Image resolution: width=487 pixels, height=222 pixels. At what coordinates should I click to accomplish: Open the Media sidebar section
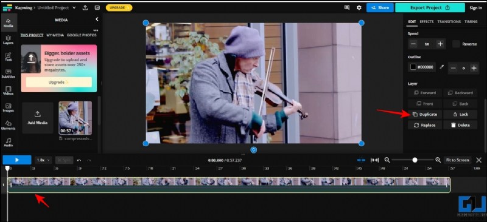pos(9,23)
